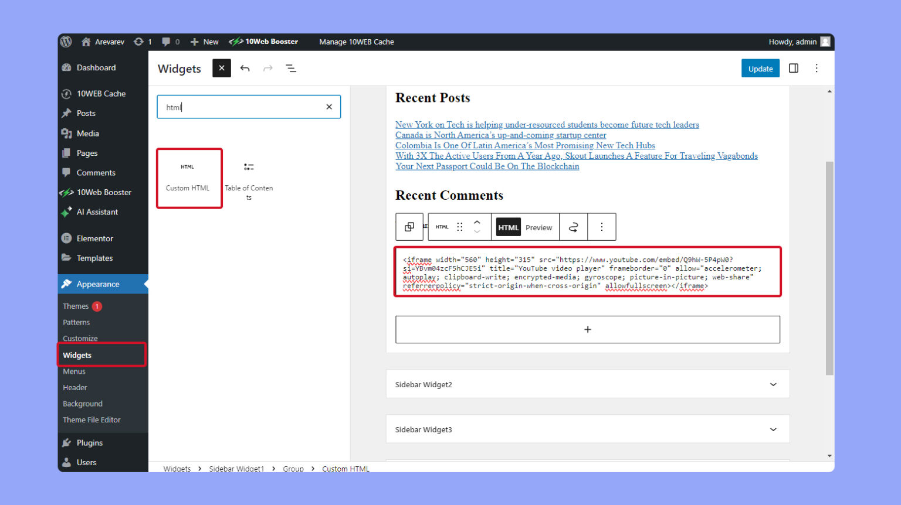Collapse the Sidebar Widget2 panel
Image resolution: width=901 pixels, height=505 pixels.
tap(773, 384)
